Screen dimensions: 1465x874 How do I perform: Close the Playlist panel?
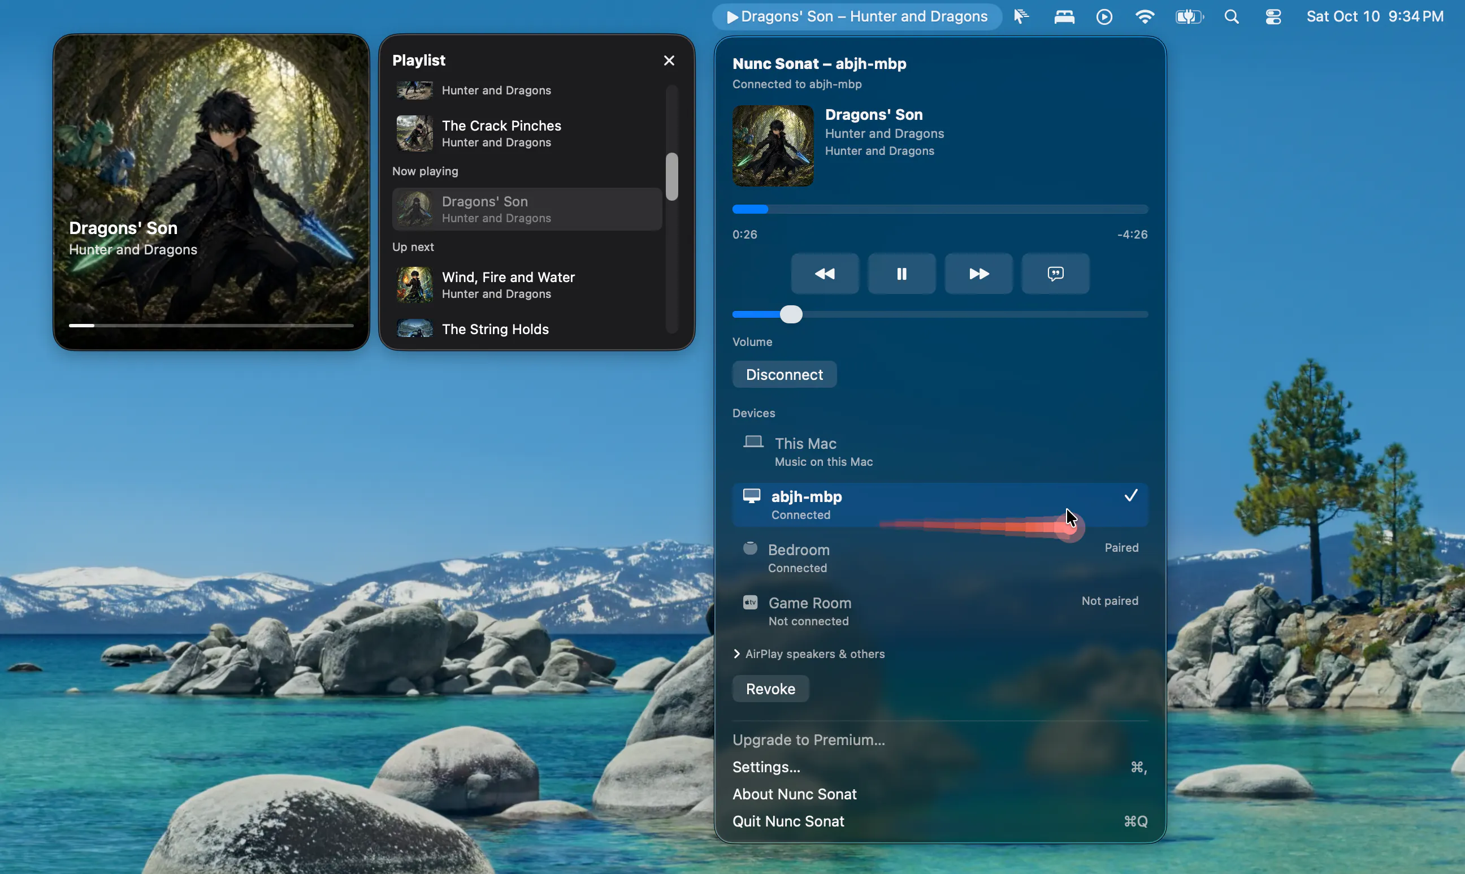point(669,60)
